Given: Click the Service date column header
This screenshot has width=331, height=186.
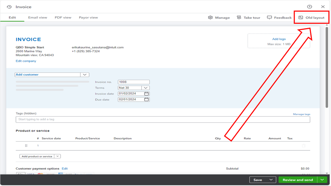Looking at the screenshot, I should (51, 138).
